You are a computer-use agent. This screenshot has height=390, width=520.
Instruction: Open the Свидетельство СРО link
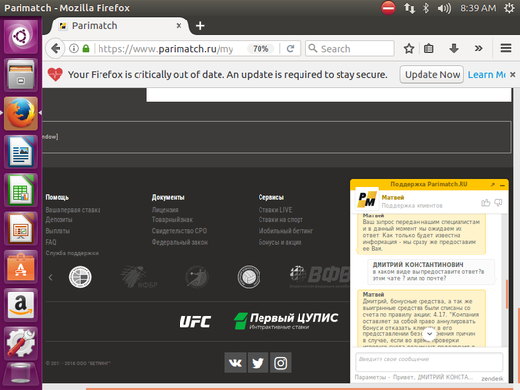[180, 231]
